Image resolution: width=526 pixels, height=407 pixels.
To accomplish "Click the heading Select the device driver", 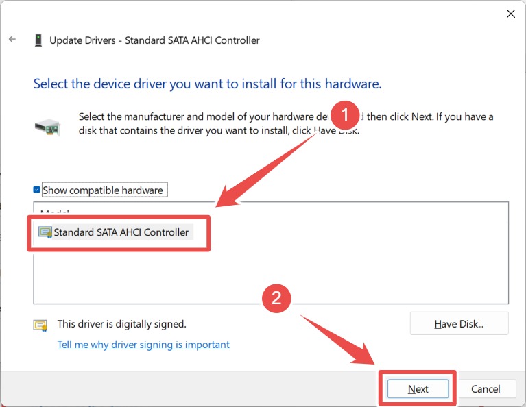I will [x=207, y=84].
